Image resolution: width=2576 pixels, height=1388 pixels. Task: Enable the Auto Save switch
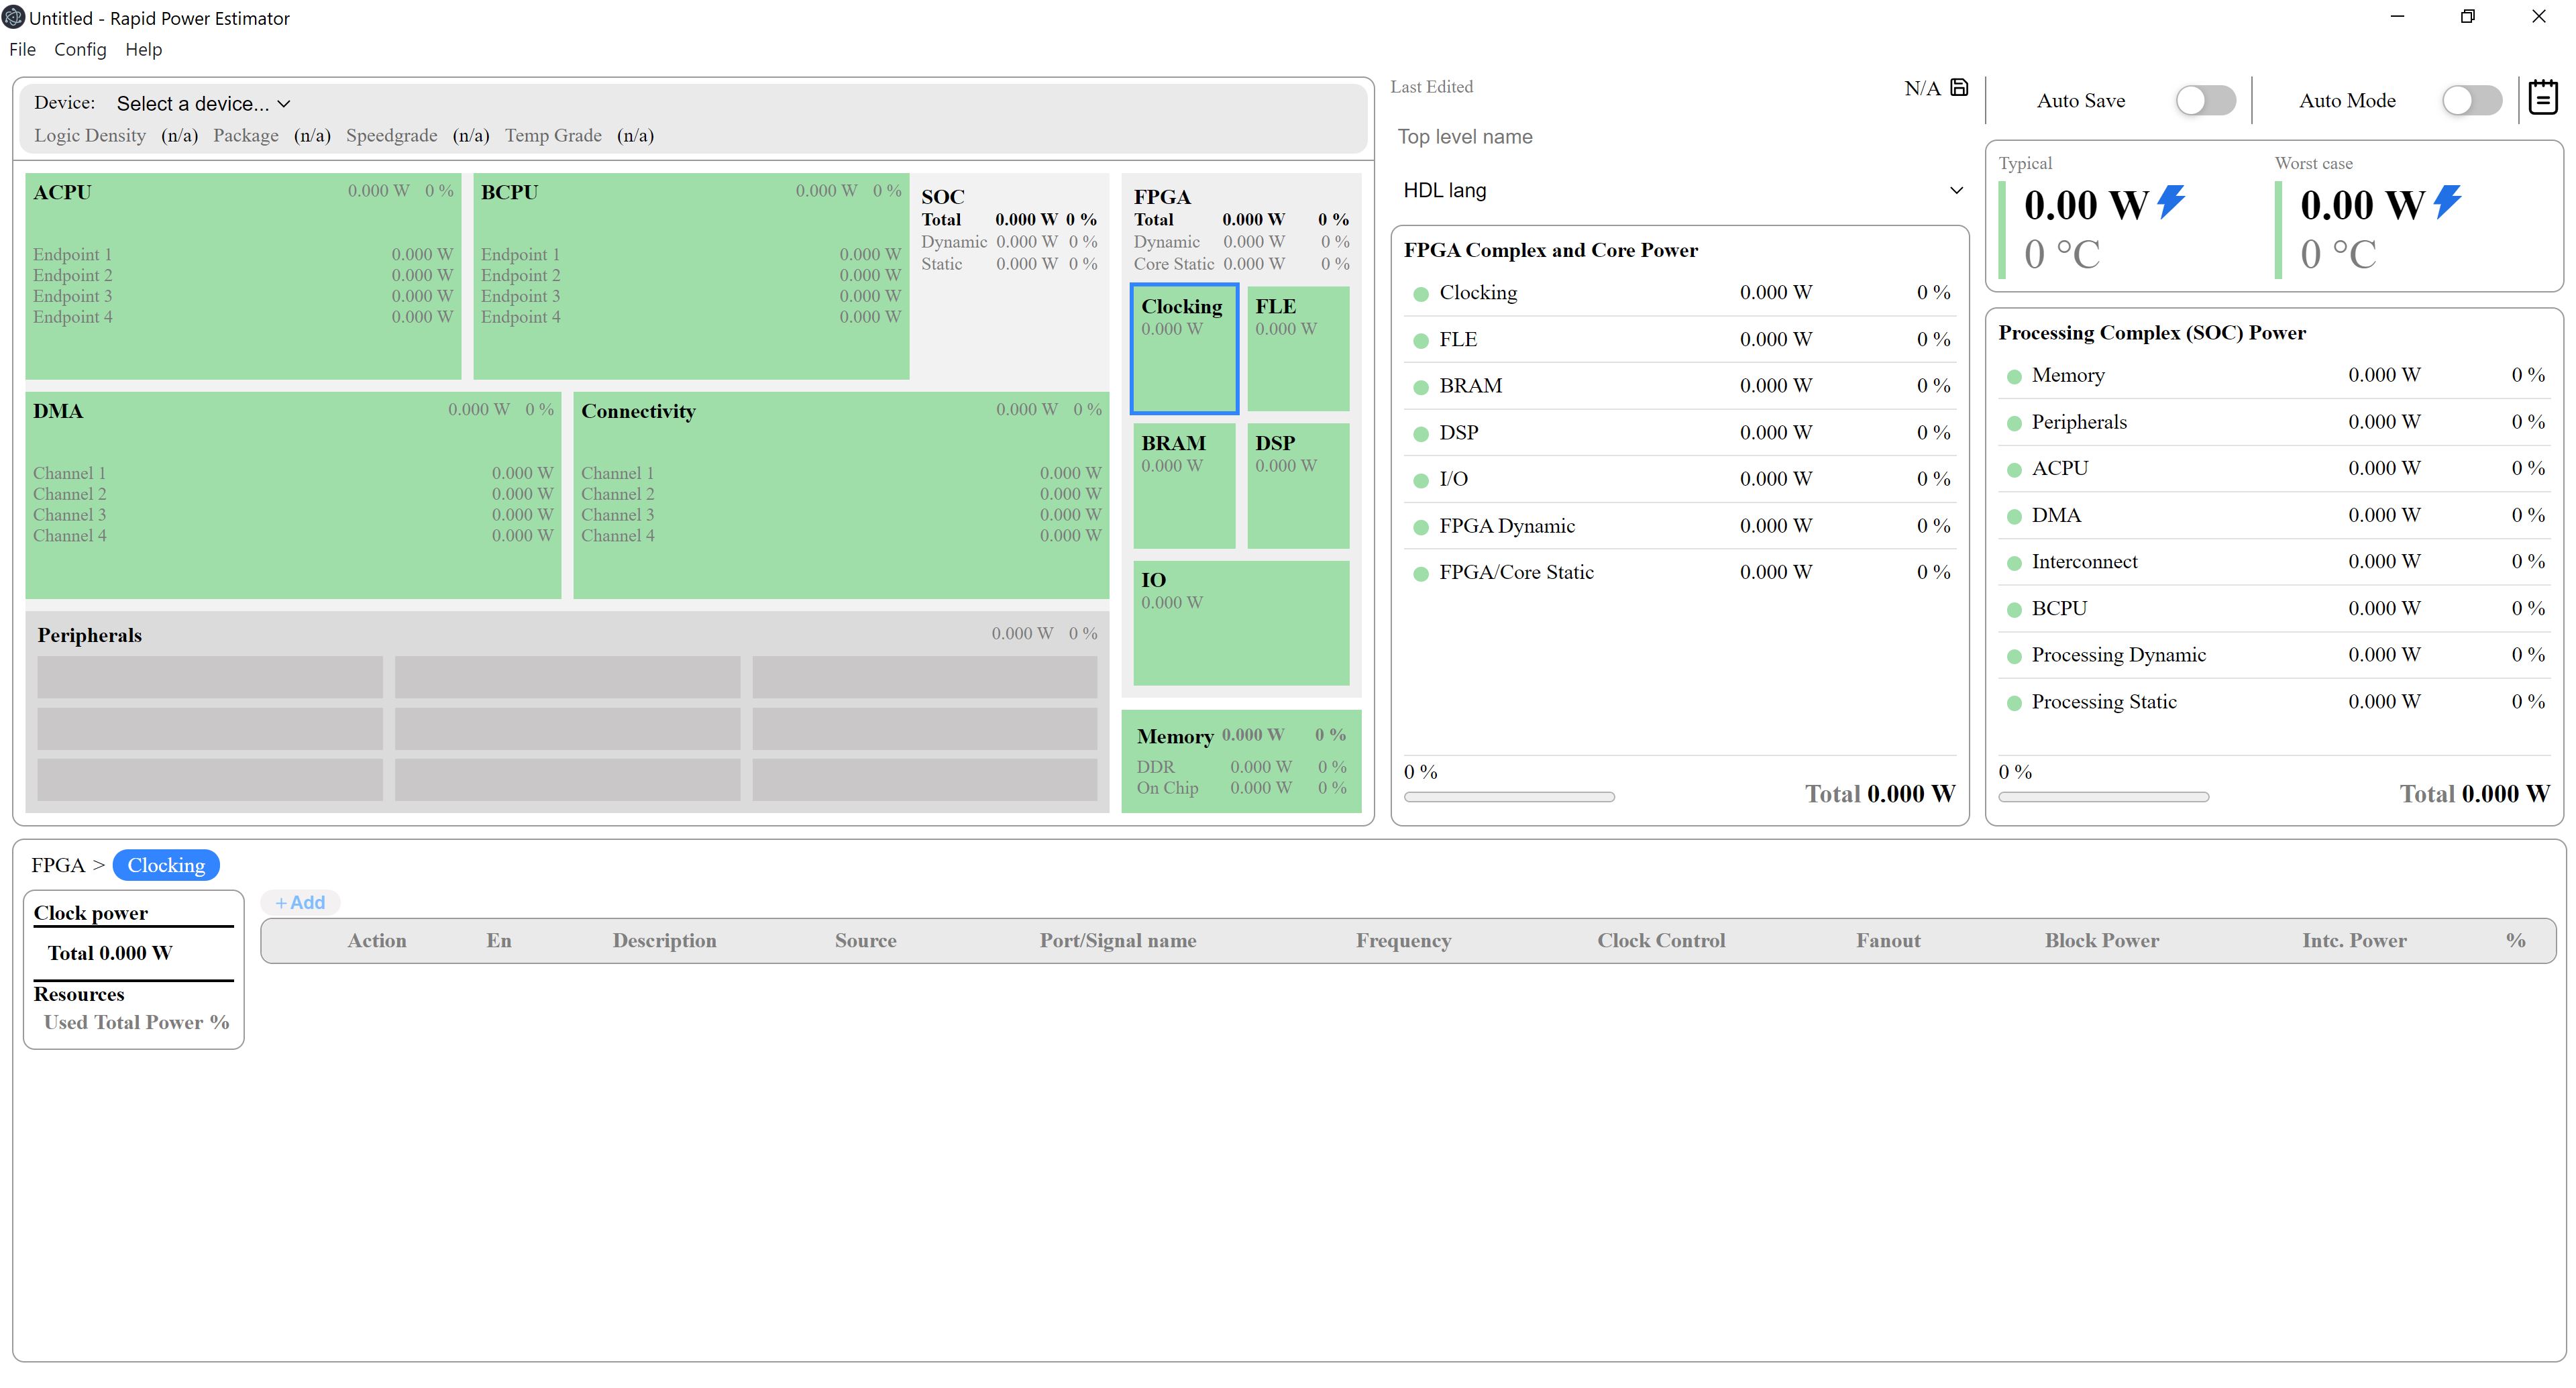coord(2205,100)
